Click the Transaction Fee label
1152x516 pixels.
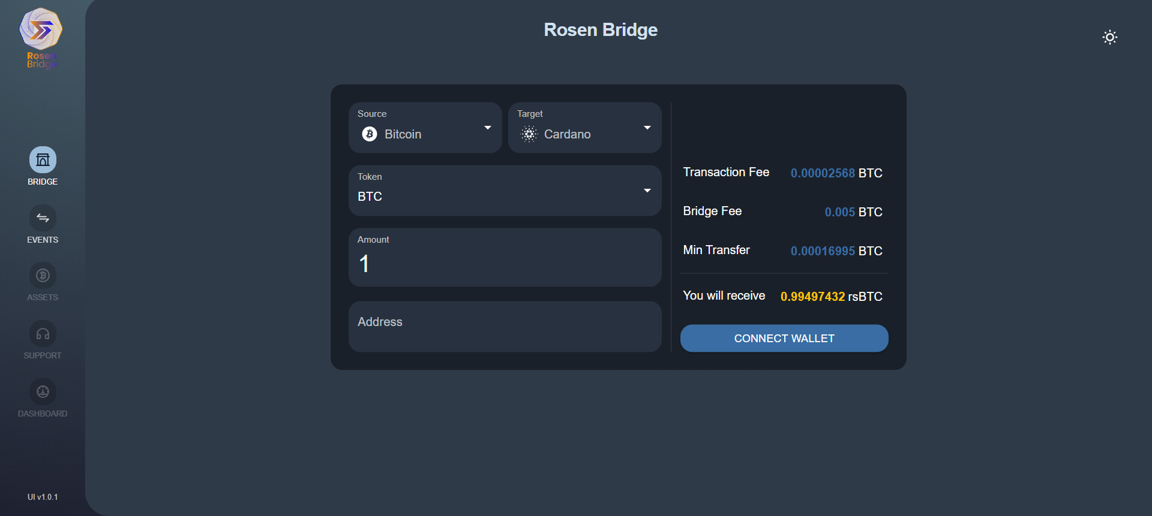726,172
